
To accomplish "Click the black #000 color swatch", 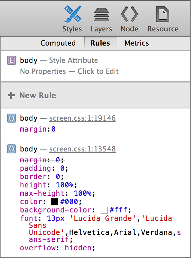I will tap(55, 202).
